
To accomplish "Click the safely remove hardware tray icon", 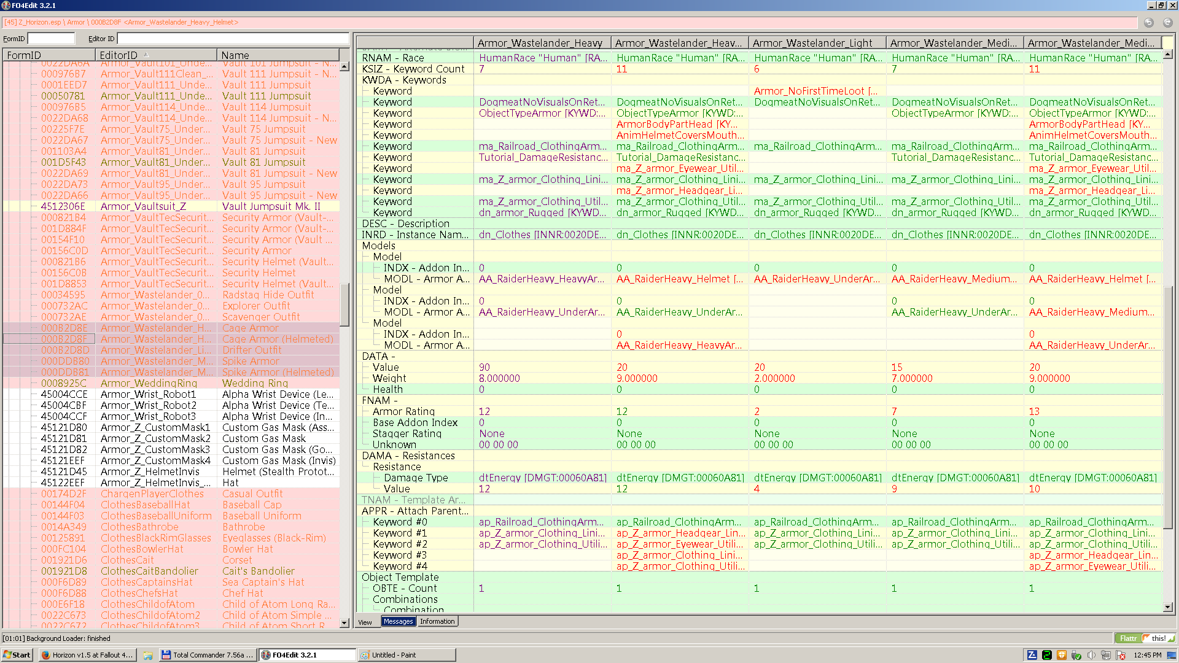I will pyautogui.click(x=1076, y=655).
